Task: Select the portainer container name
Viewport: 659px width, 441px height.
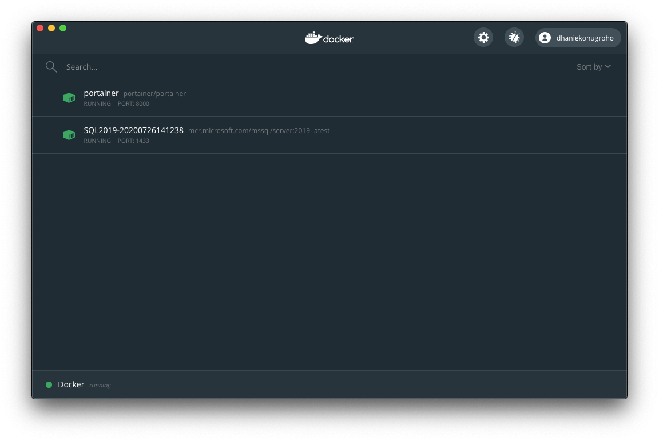Action: tap(101, 93)
